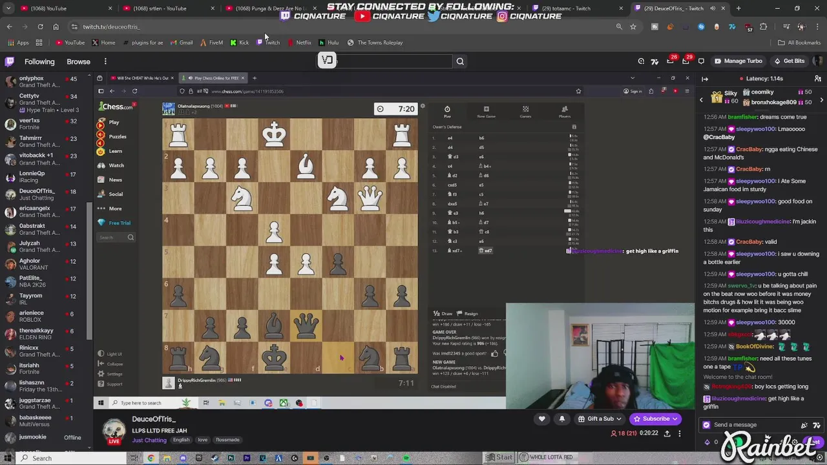This screenshot has height=465, width=827.
Task: Show next gift leaderboard with right arrow
Action: [821, 100]
